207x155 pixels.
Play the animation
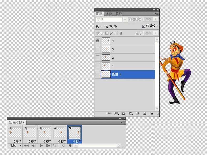coord(41,145)
